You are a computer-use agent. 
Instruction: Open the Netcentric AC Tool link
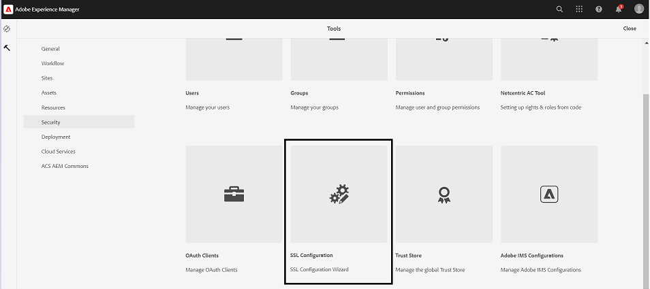point(523,93)
